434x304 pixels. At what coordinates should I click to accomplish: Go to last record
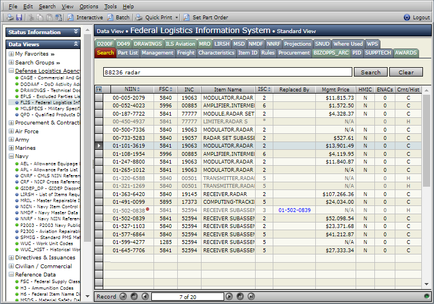[251, 296]
